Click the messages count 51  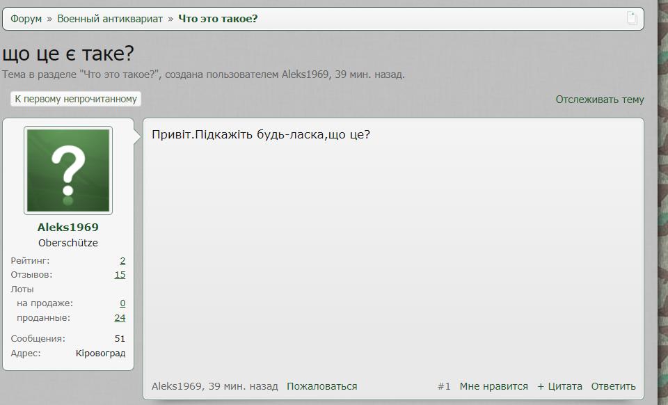[120, 339]
